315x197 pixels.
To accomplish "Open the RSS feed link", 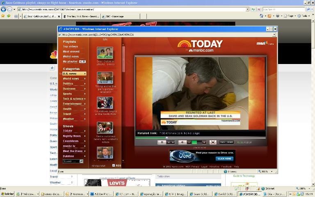I will (117, 165).
